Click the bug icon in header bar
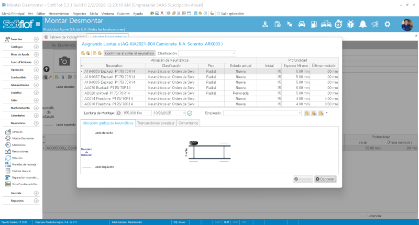419x225 pixels. point(350,24)
